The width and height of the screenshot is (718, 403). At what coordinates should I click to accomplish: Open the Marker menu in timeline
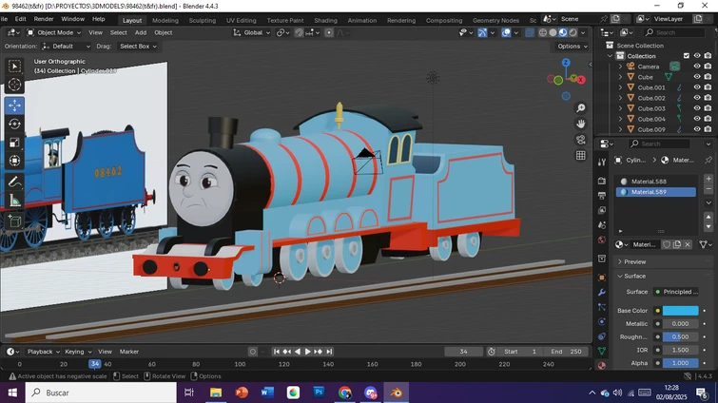[x=129, y=352]
